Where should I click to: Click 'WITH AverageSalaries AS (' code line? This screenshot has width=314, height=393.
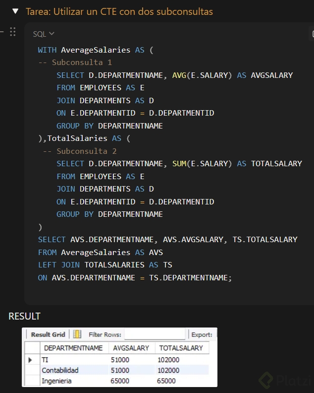point(96,50)
